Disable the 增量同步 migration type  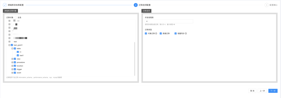click(176, 34)
